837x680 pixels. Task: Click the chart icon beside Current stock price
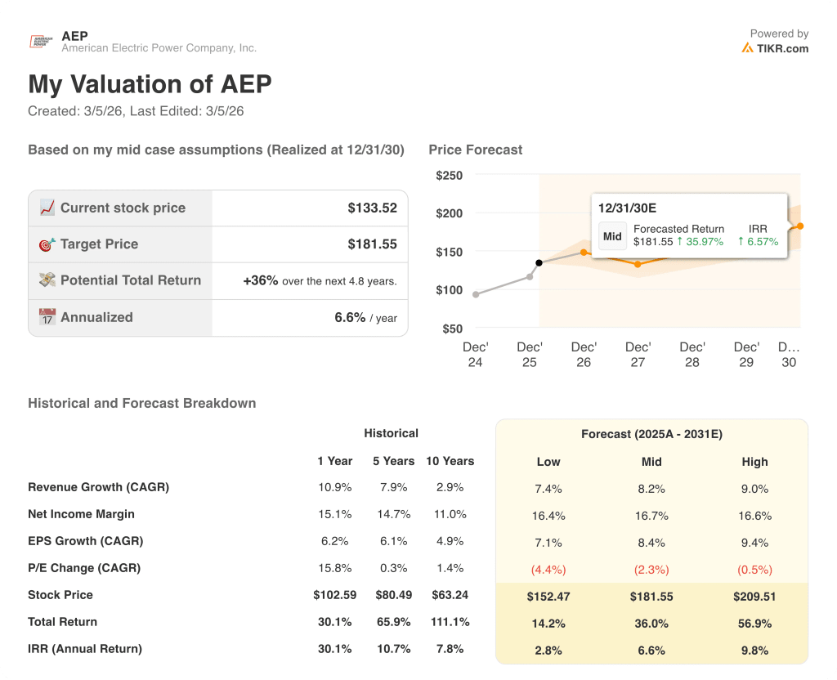47,208
